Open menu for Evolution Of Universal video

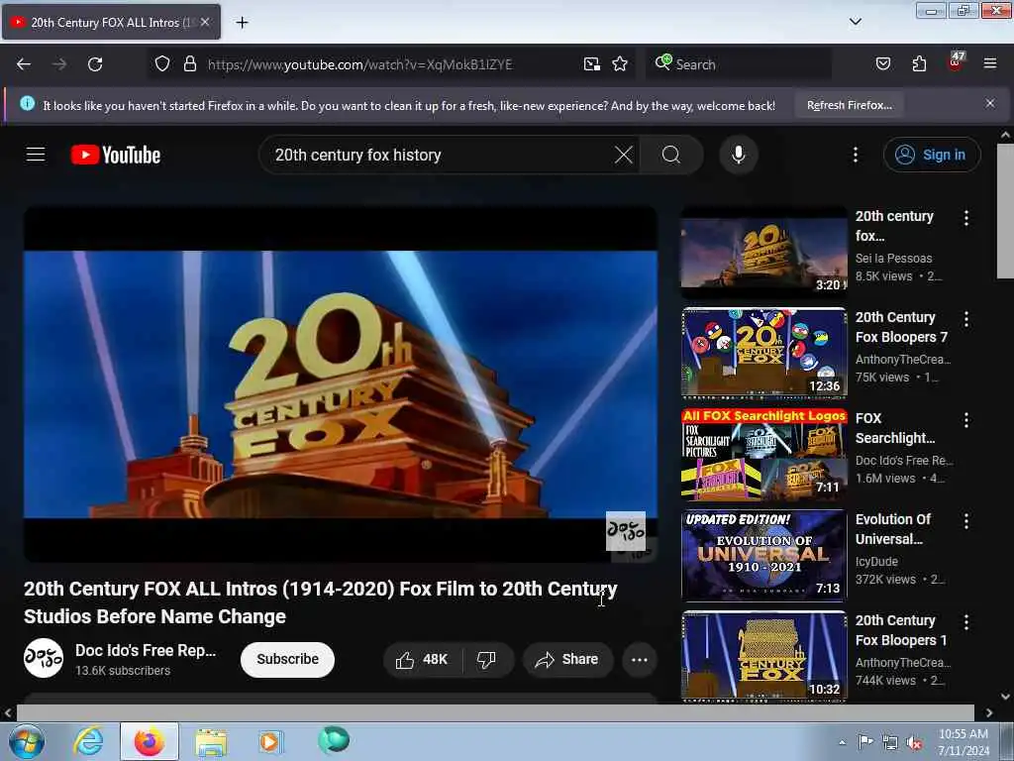tap(966, 521)
